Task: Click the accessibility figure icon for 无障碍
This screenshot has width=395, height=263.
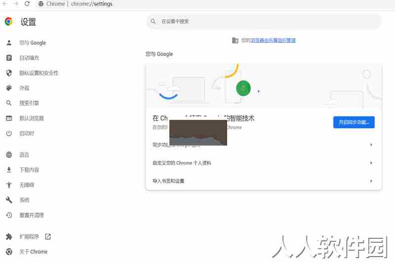Action: click(9, 185)
